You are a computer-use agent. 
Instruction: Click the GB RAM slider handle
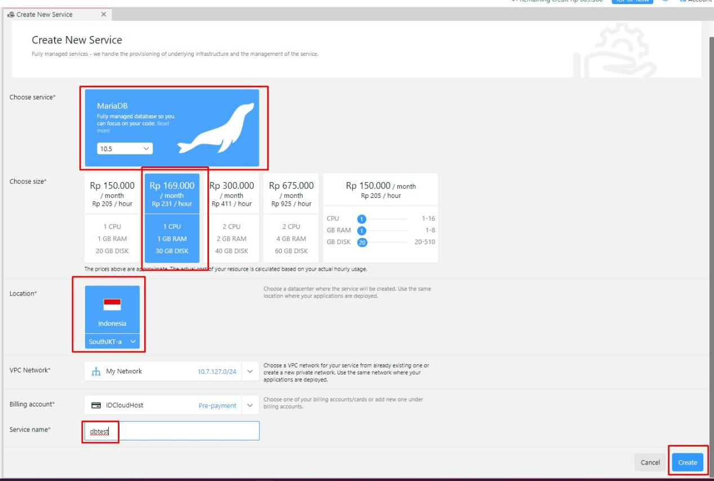coord(362,230)
